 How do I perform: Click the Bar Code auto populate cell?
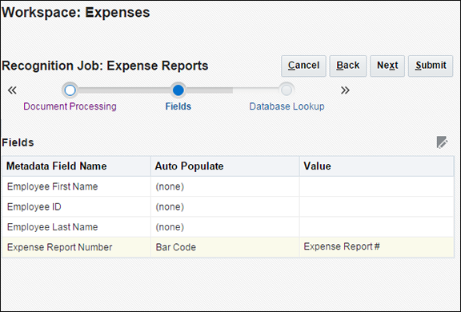tap(225, 247)
